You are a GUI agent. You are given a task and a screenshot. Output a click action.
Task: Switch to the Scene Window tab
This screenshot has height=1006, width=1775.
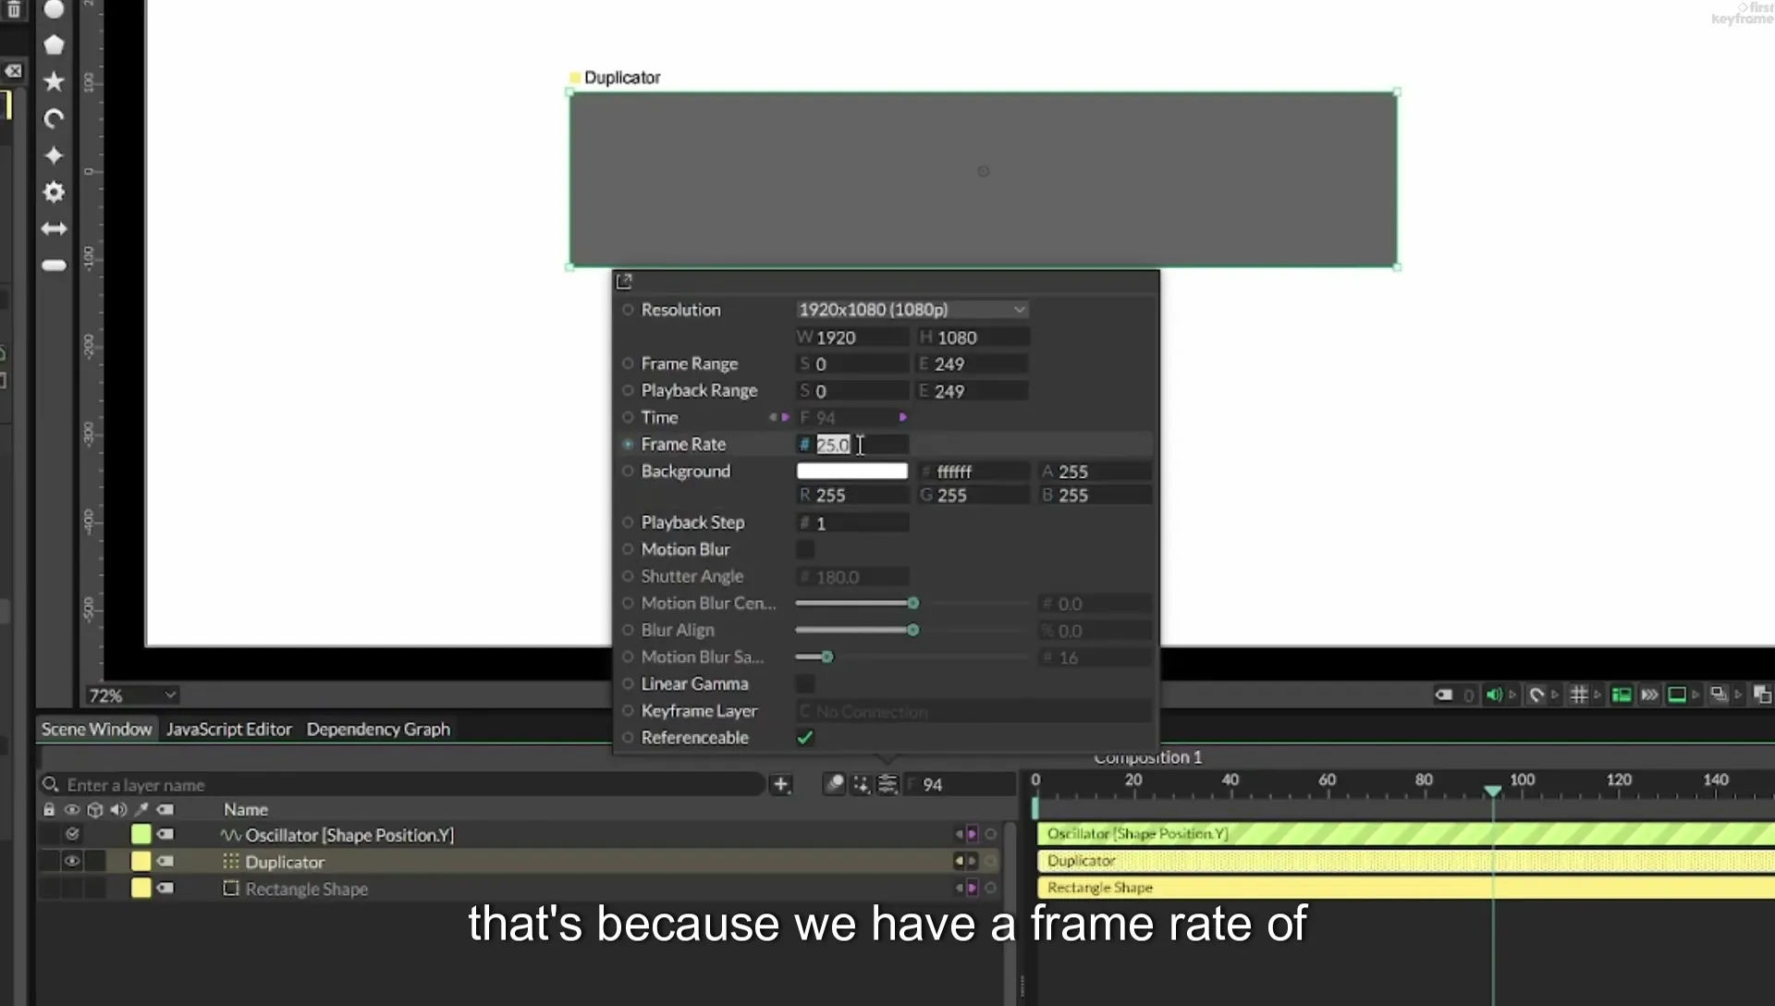[x=96, y=730]
